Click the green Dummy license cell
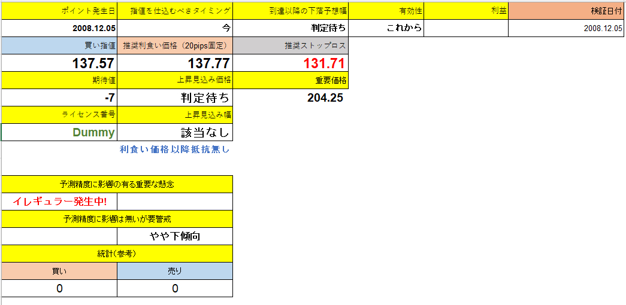Screen dimensions: 626x305 (x=59, y=132)
